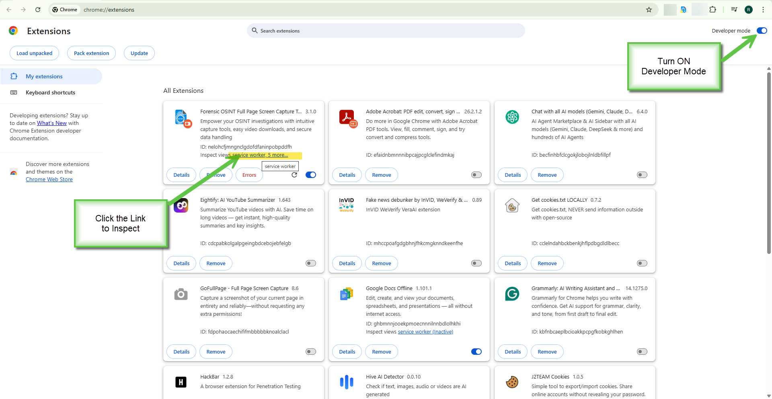772x399 pixels.
Task: Open Details for Fake news debunker
Action: [347, 263]
